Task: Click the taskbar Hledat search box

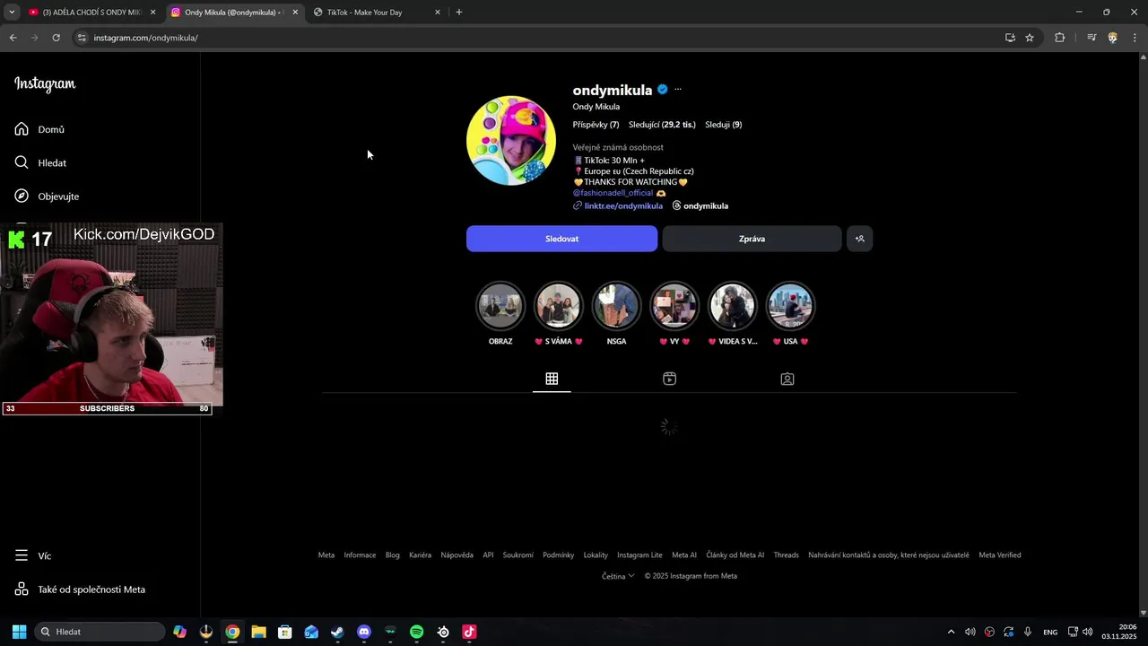Action: tap(100, 632)
